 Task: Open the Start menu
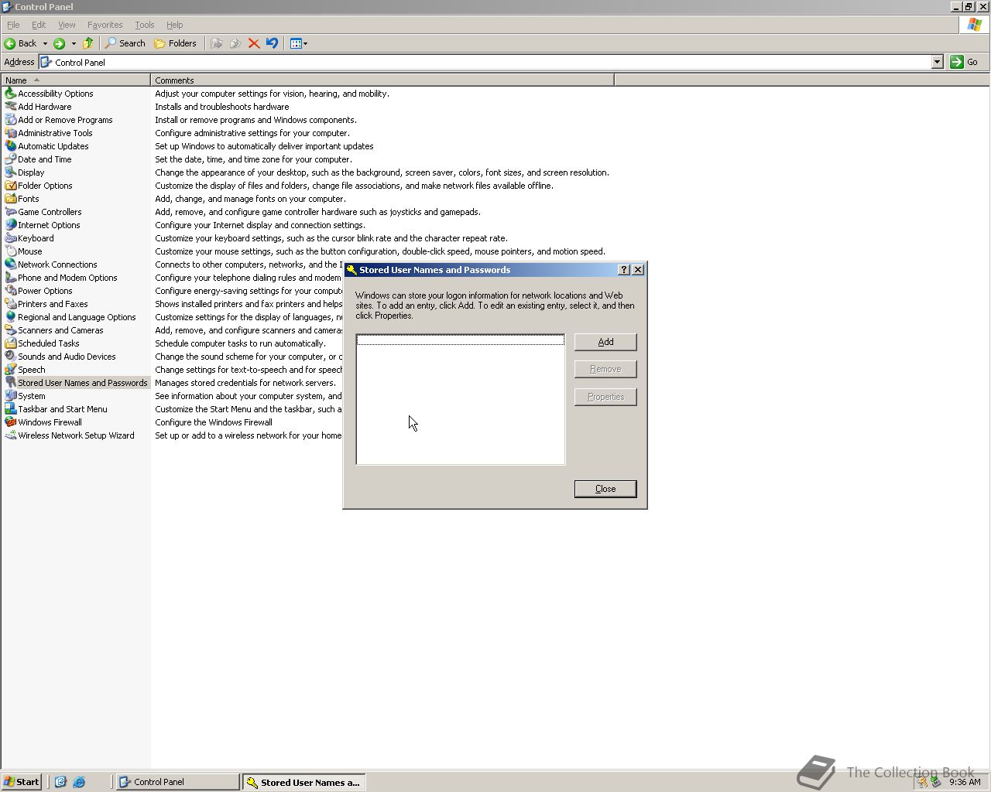22,782
